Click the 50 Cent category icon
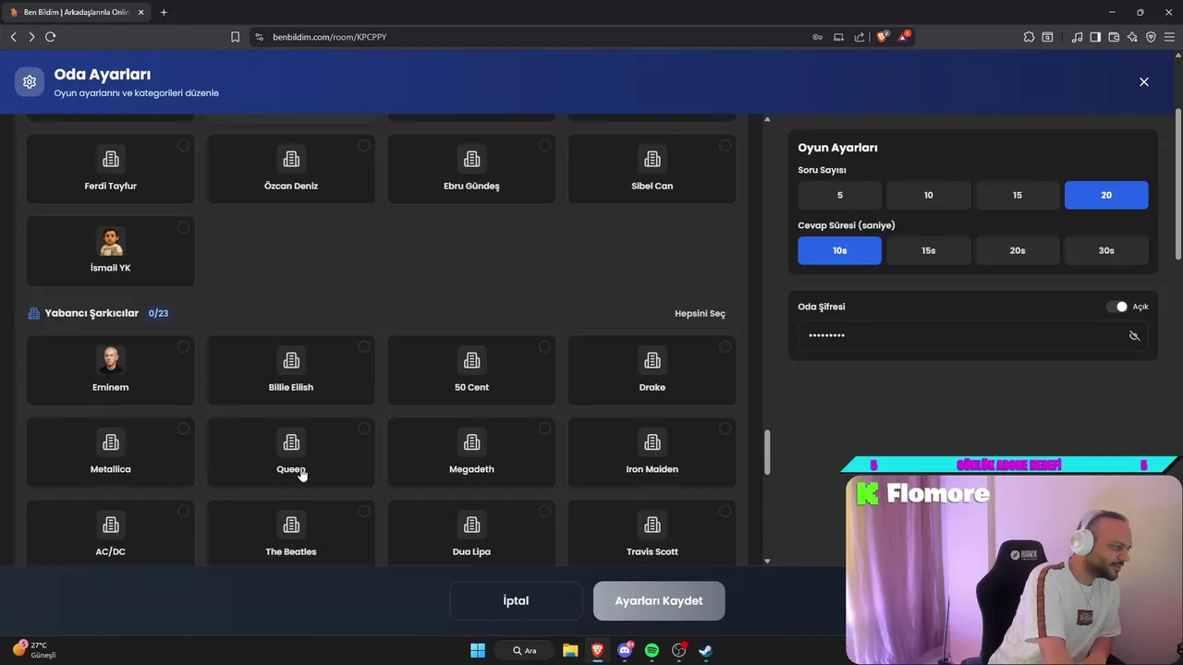The image size is (1183, 665). (x=471, y=360)
